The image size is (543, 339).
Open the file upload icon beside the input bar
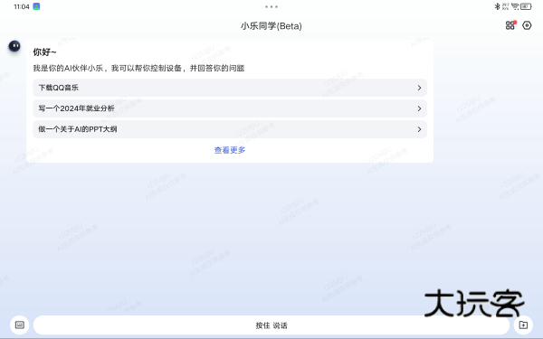(523, 325)
